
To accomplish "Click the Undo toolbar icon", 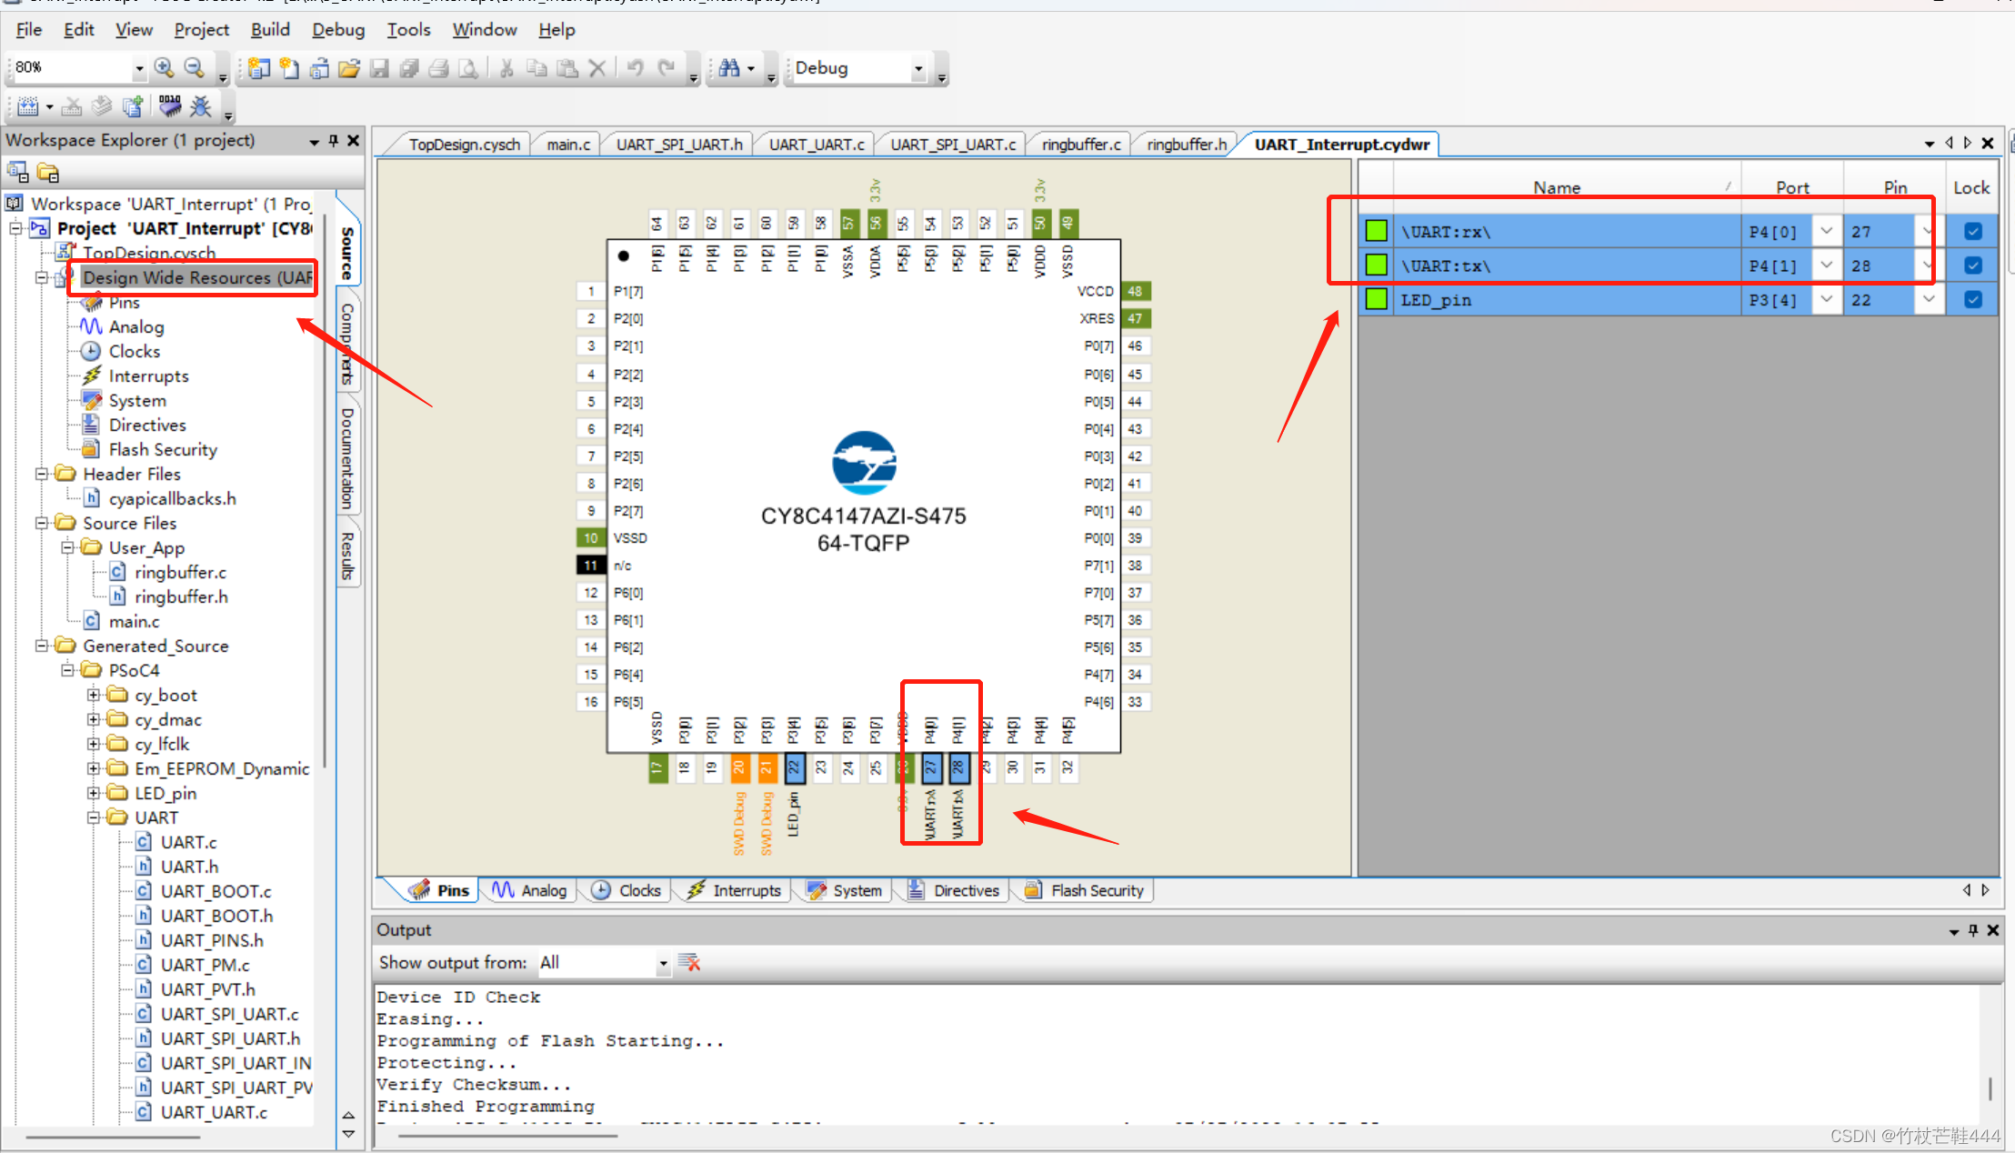I will 635,67.
